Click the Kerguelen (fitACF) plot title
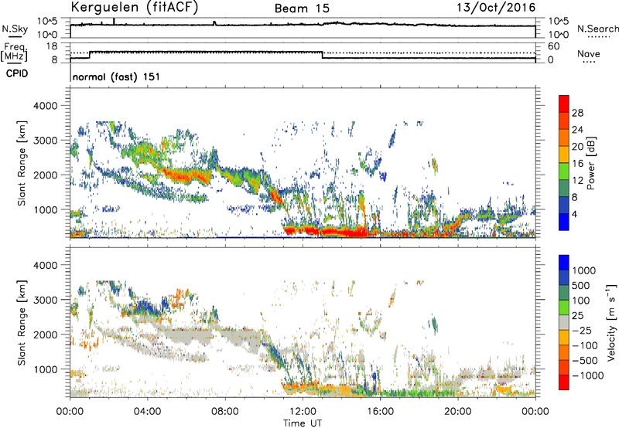619x428 pixels. point(134,8)
